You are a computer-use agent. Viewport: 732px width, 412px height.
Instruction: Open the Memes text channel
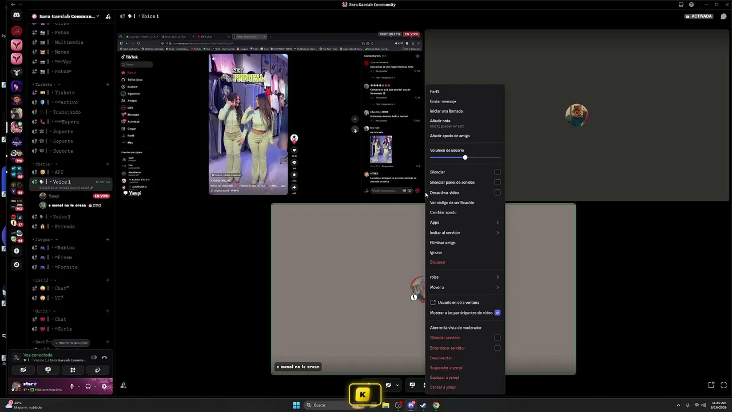point(62,52)
